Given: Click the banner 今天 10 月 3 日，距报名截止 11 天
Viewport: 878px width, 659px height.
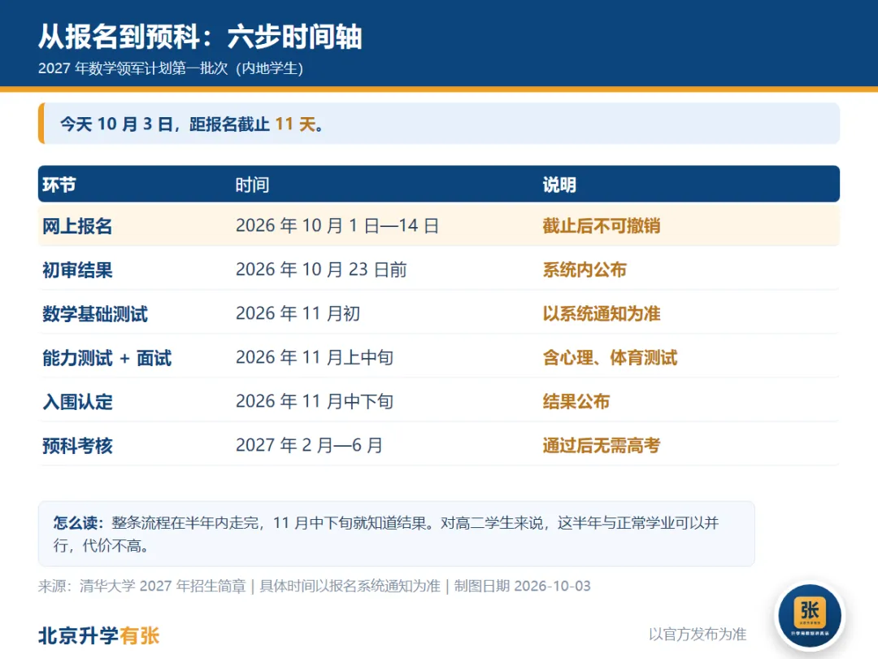Looking at the screenshot, I should pyautogui.click(x=438, y=124).
